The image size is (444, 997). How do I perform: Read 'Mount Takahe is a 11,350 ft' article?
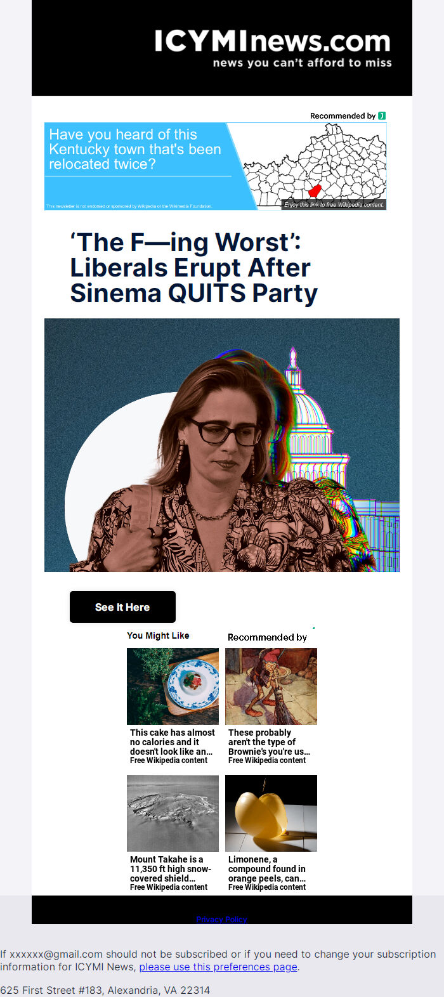point(171,869)
